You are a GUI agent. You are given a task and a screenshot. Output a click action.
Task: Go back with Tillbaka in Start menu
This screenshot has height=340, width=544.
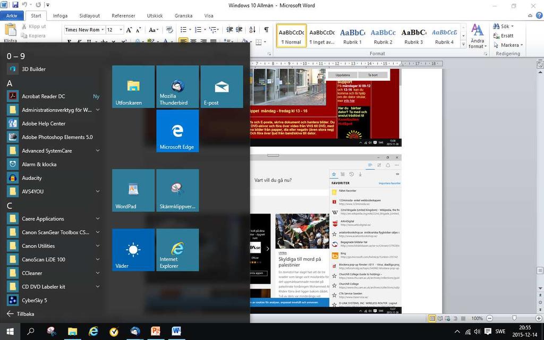(21, 313)
